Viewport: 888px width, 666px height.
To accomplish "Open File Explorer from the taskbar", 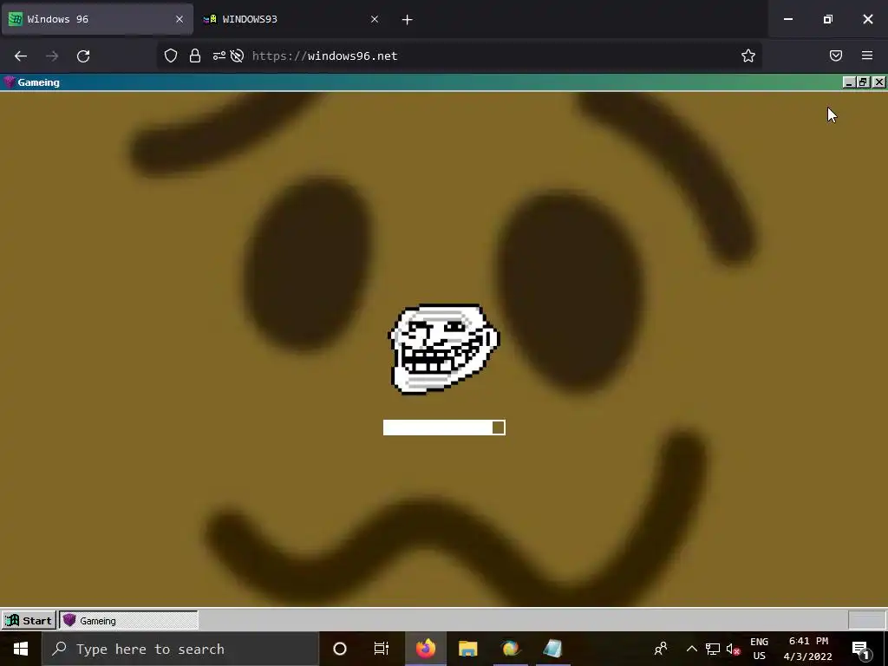I will [x=467, y=649].
